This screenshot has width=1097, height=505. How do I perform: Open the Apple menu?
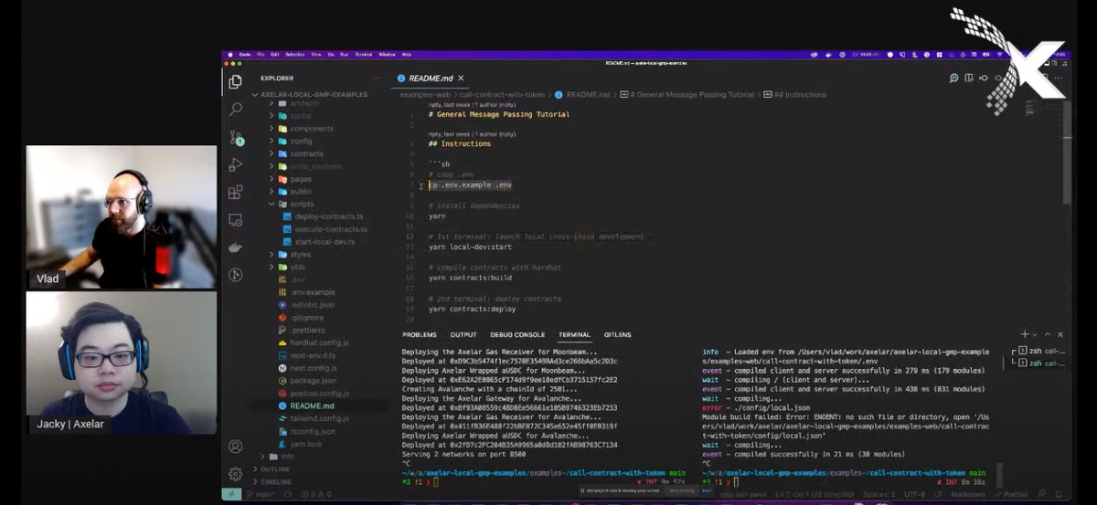(x=231, y=55)
